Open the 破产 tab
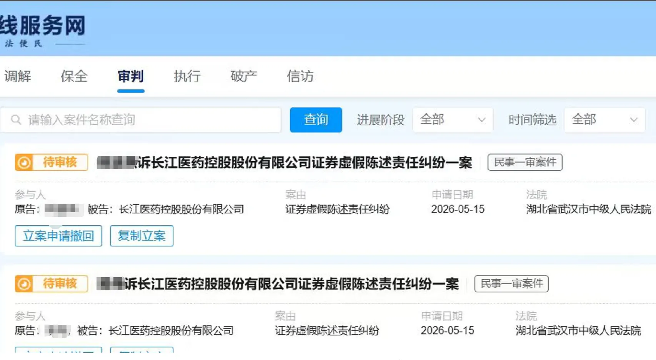 (244, 76)
